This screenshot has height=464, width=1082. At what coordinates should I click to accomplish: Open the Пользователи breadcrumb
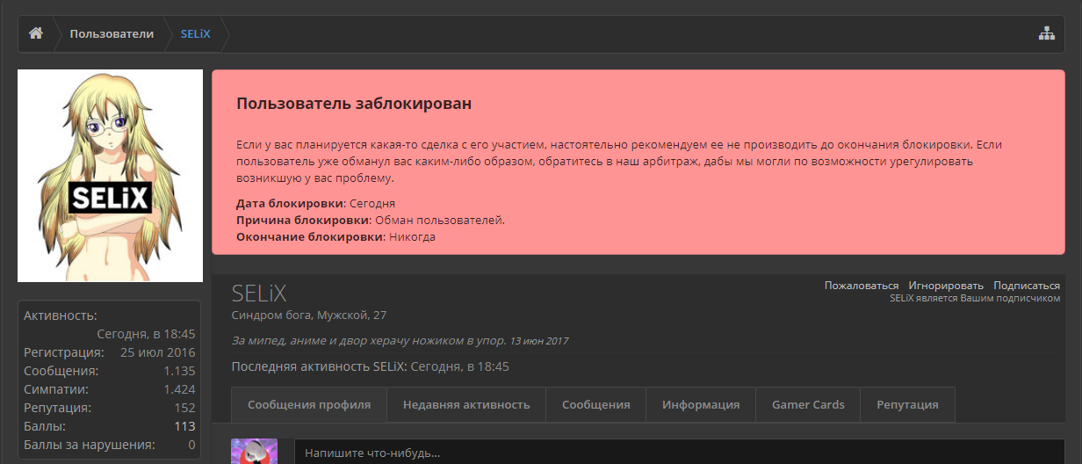click(112, 34)
